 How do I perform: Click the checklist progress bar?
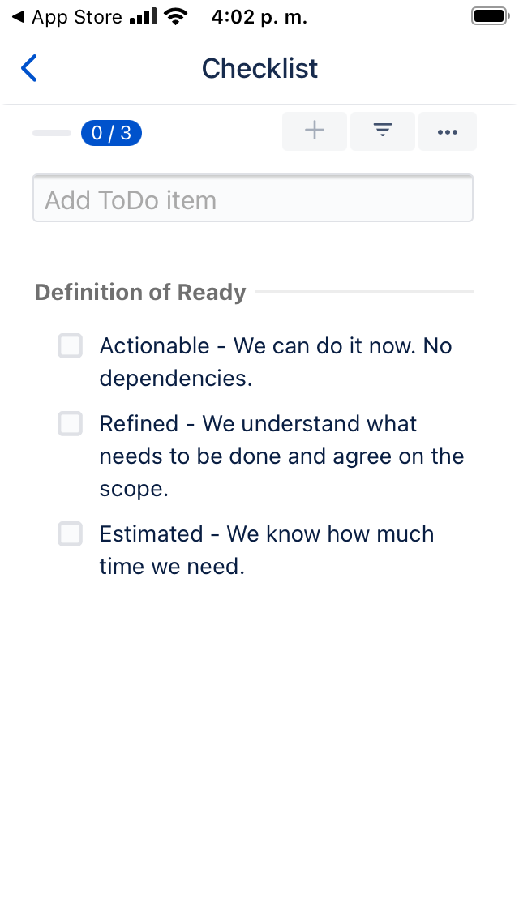pyautogui.click(x=52, y=133)
